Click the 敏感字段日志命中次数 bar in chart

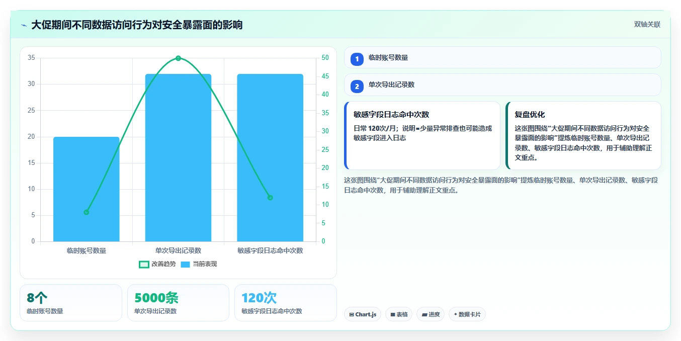(270, 158)
